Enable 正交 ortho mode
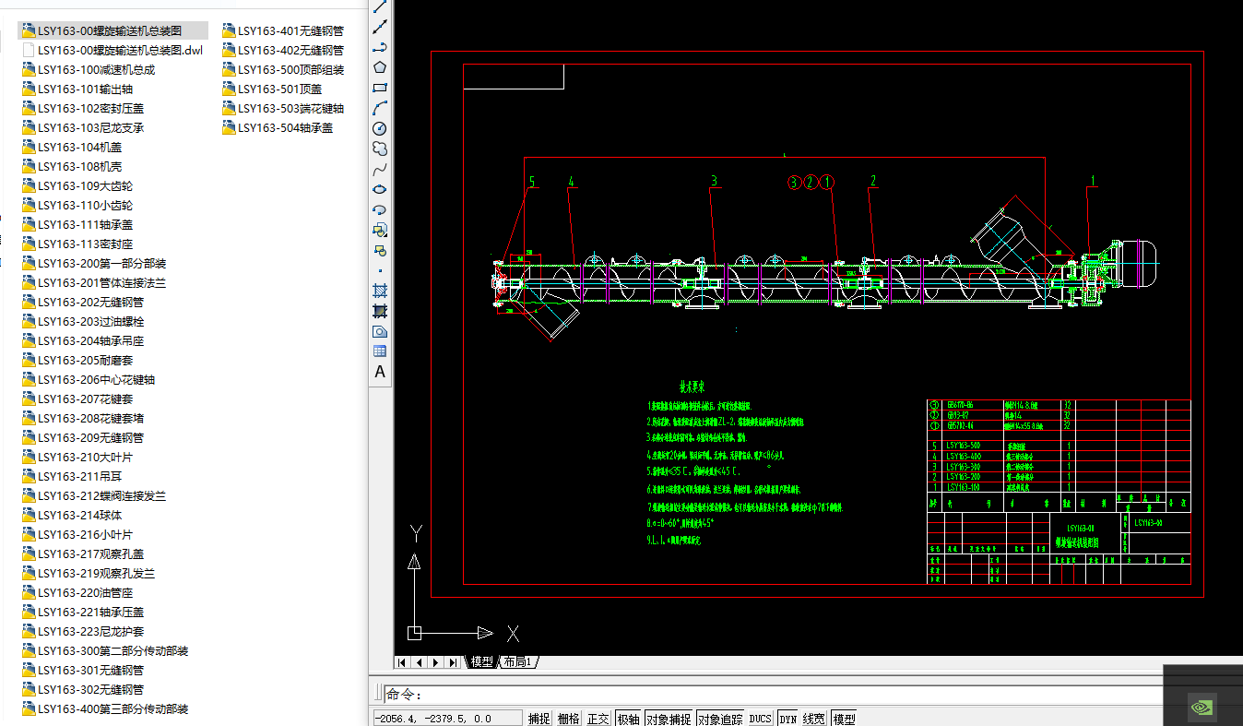 (x=598, y=719)
